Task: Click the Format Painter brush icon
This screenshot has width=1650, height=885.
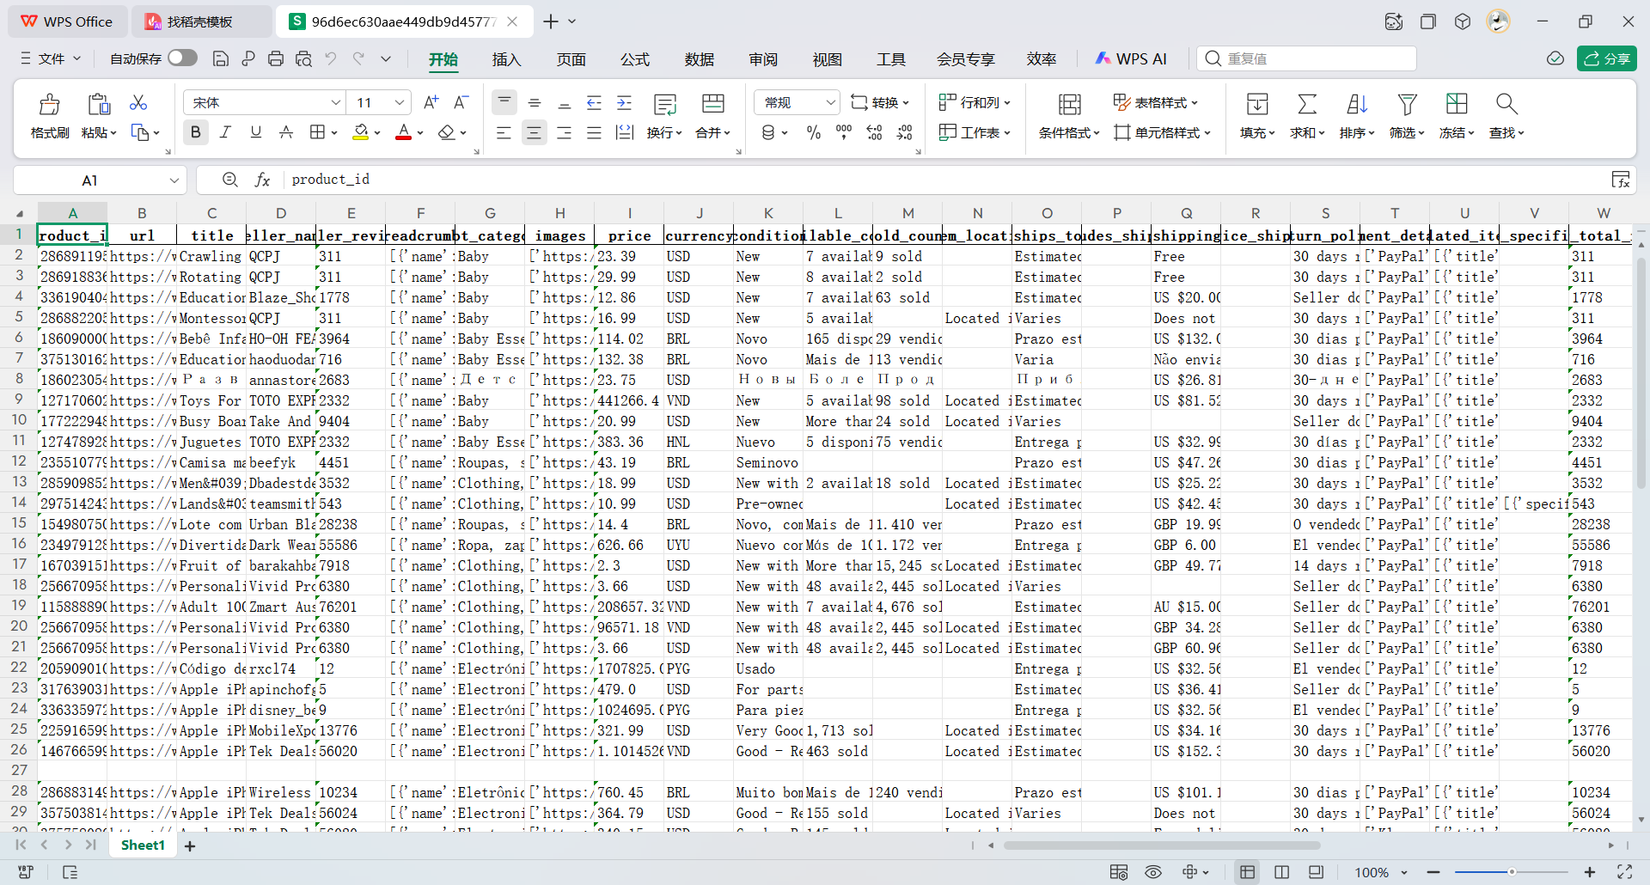Action: point(50,105)
